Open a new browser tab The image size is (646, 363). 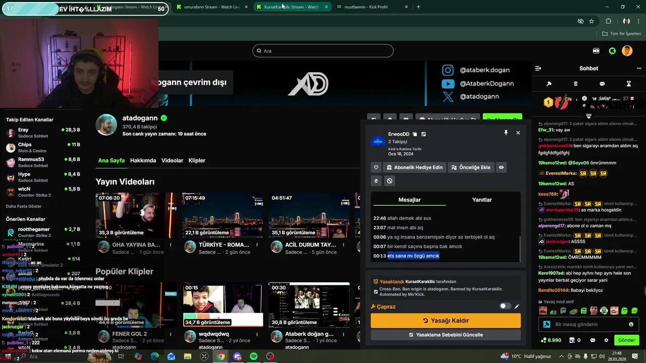[x=418, y=7]
